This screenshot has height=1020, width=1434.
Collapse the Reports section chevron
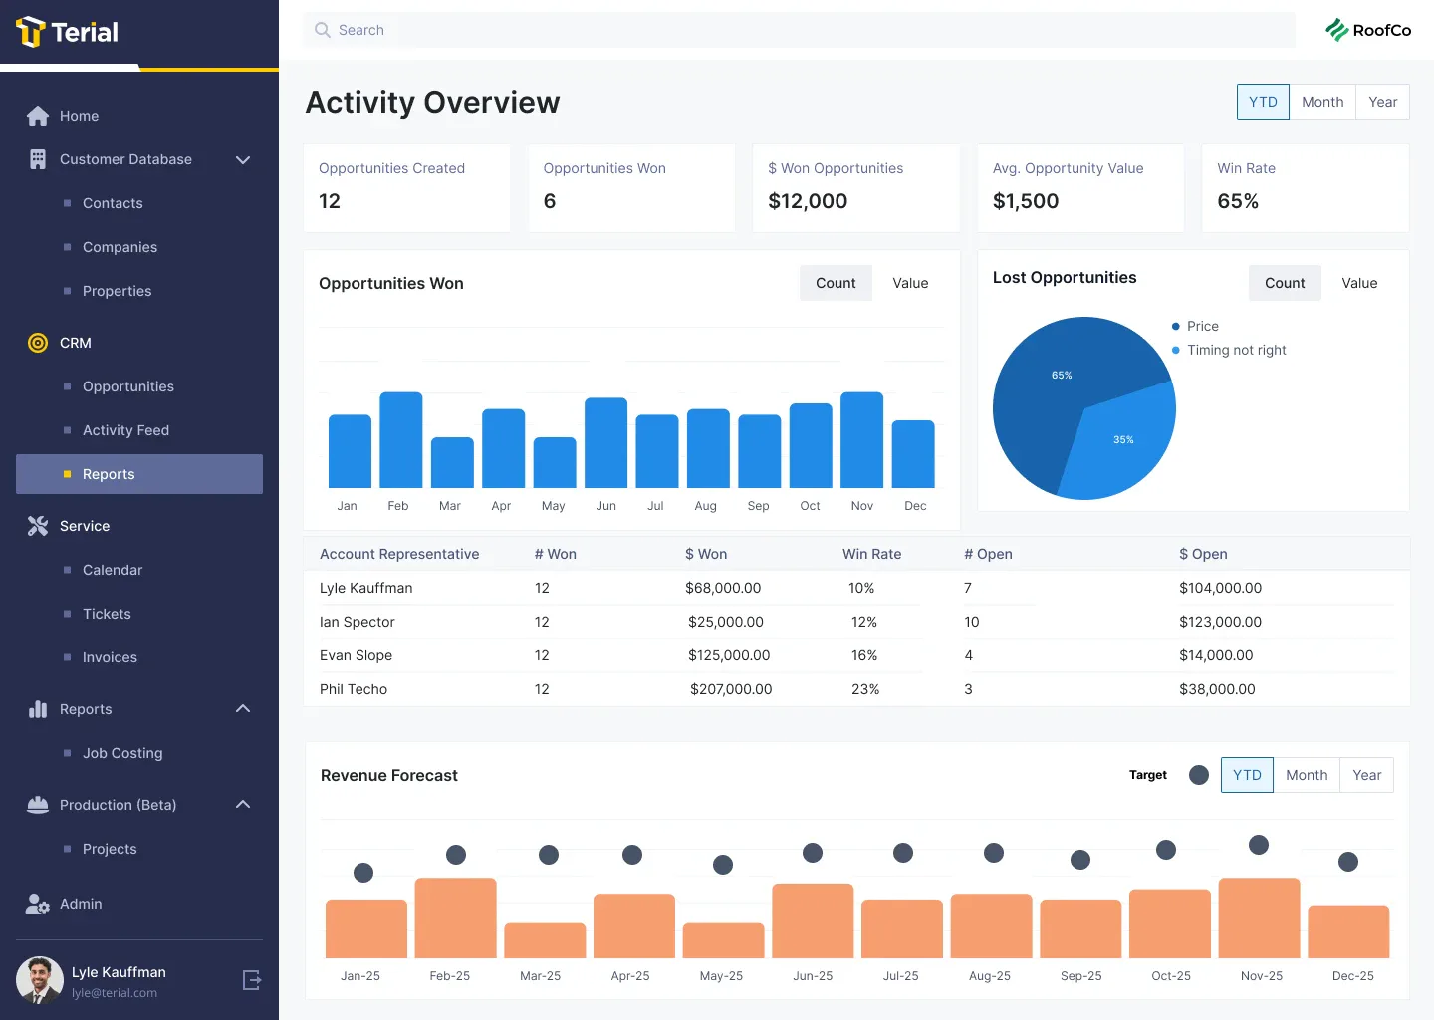coord(242,709)
